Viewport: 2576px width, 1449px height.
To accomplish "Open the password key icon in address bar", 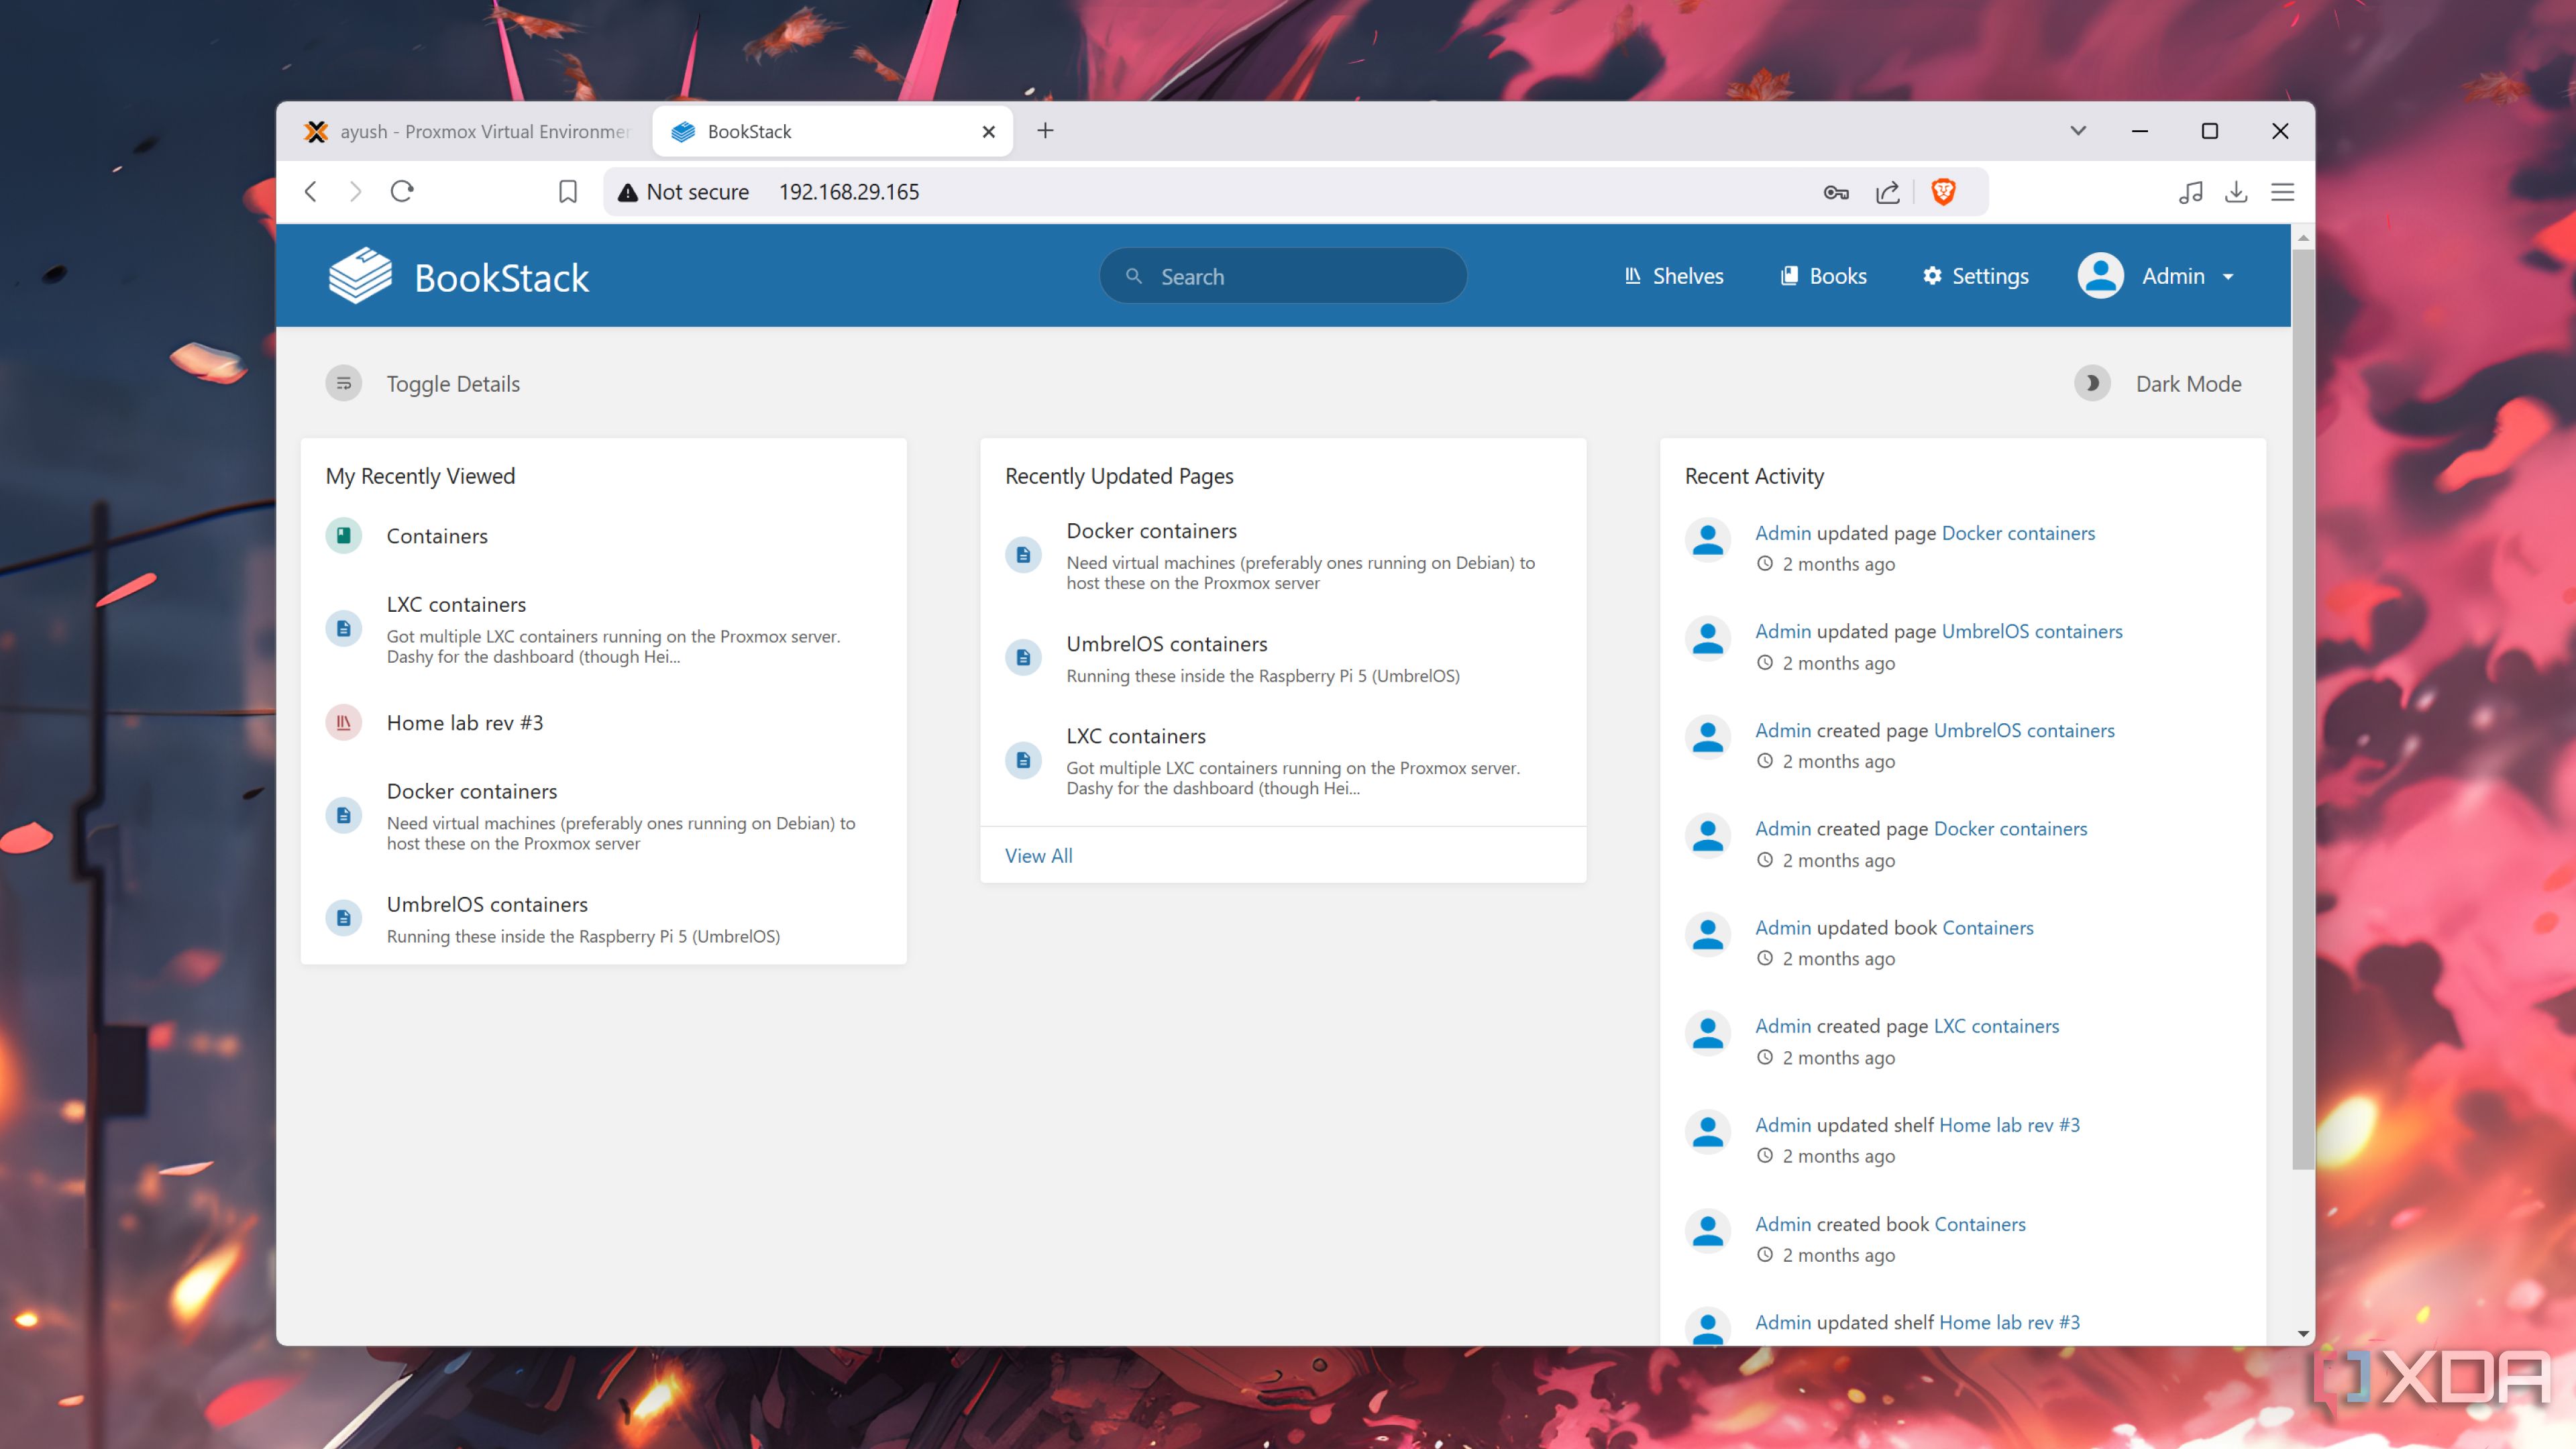I will [x=1836, y=192].
